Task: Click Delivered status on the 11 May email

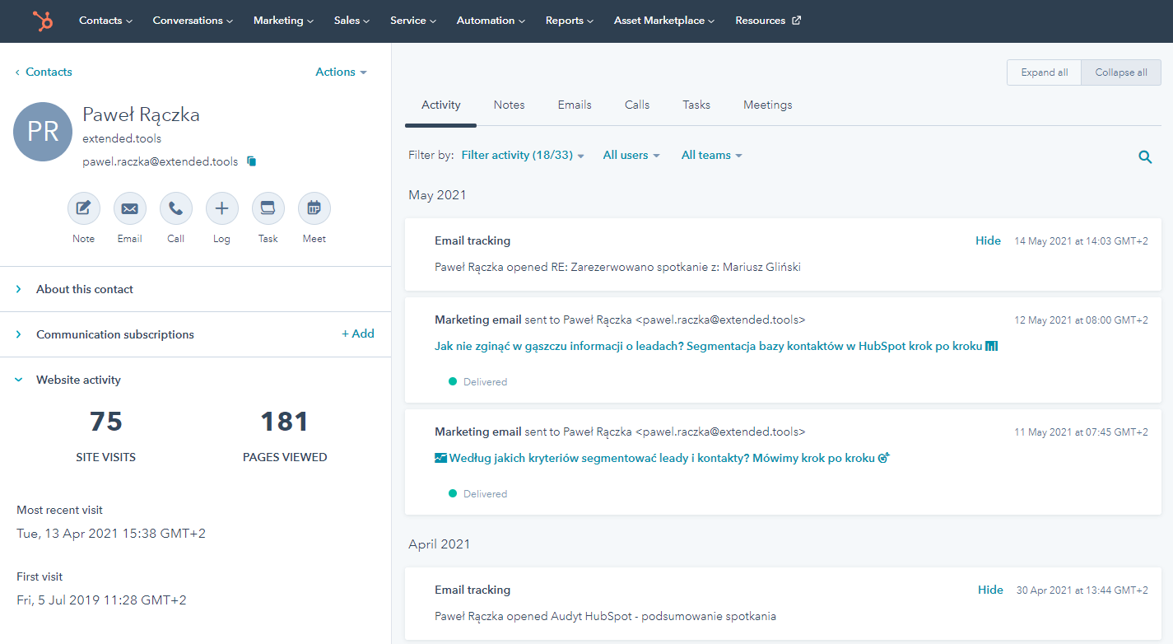Action: pyautogui.click(x=477, y=494)
